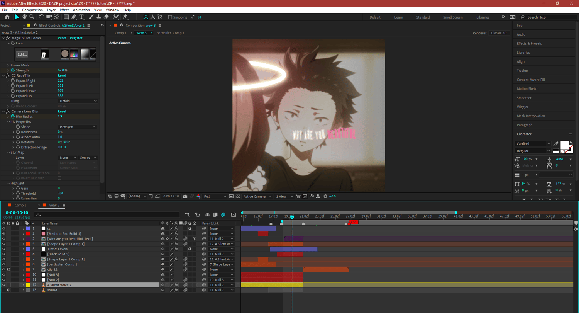This screenshot has height=313, width=579.
Task: Open the Content-Aware Fill panel
Action: (531, 80)
